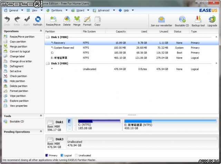Choose Copy partition operation
Viewport: 221px width, 164px height.
tap(15, 41)
